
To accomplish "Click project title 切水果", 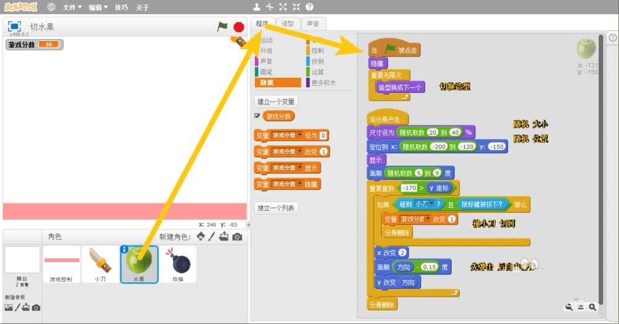I will [x=42, y=27].
